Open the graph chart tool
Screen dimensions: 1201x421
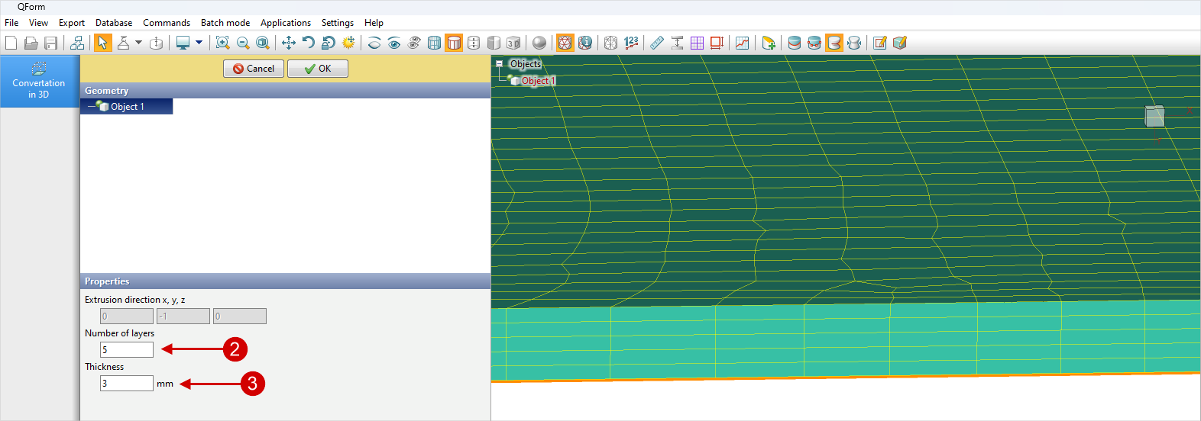click(742, 43)
